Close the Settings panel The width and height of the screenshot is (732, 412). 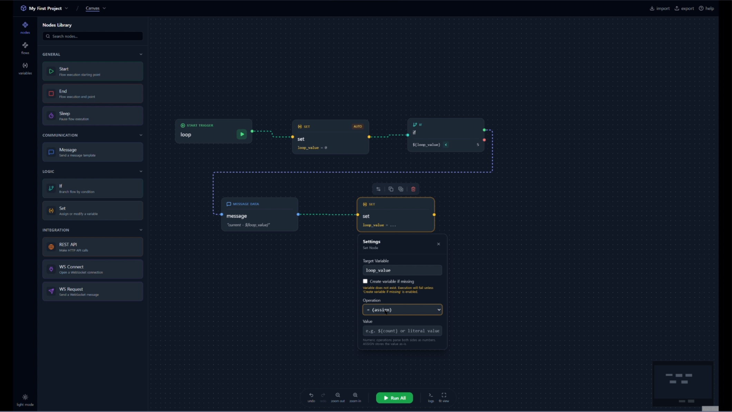pyautogui.click(x=439, y=244)
